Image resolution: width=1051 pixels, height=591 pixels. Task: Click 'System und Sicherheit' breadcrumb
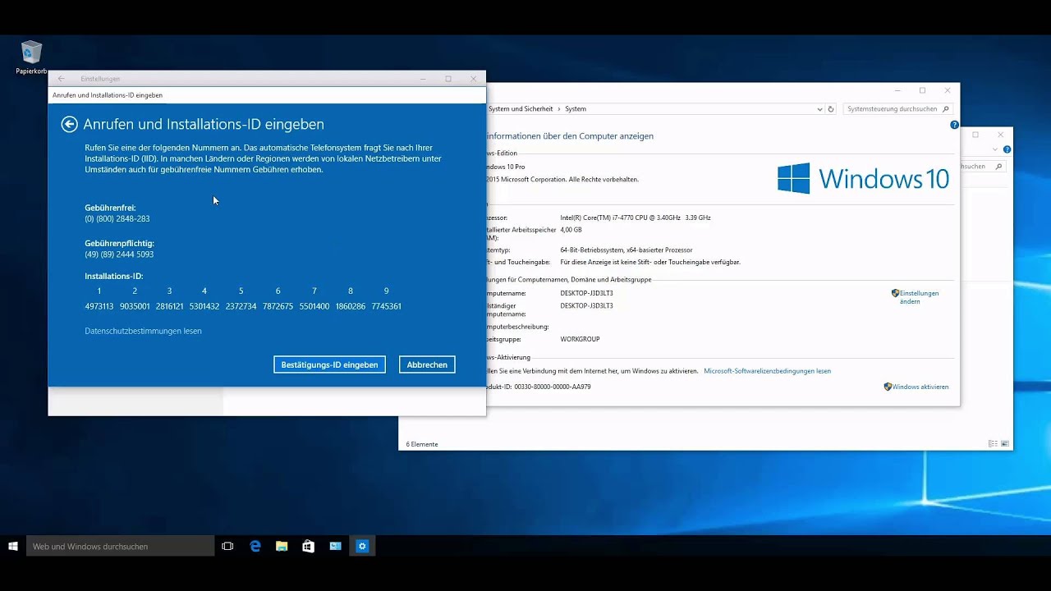[x=521, y=108]
